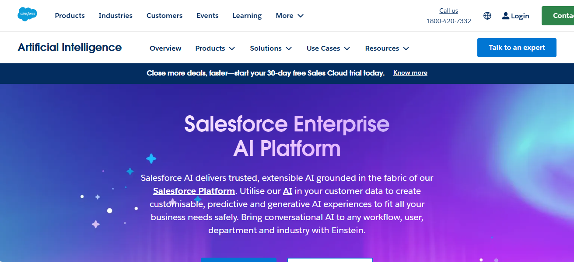Open the Use Cases dropdown
The image size is (574, 262).
click(x=328, y=48)
